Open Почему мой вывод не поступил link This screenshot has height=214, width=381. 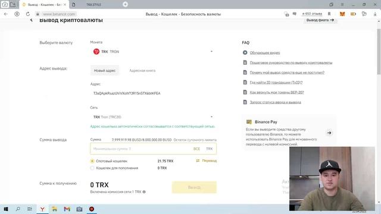(x=287, y=73)
